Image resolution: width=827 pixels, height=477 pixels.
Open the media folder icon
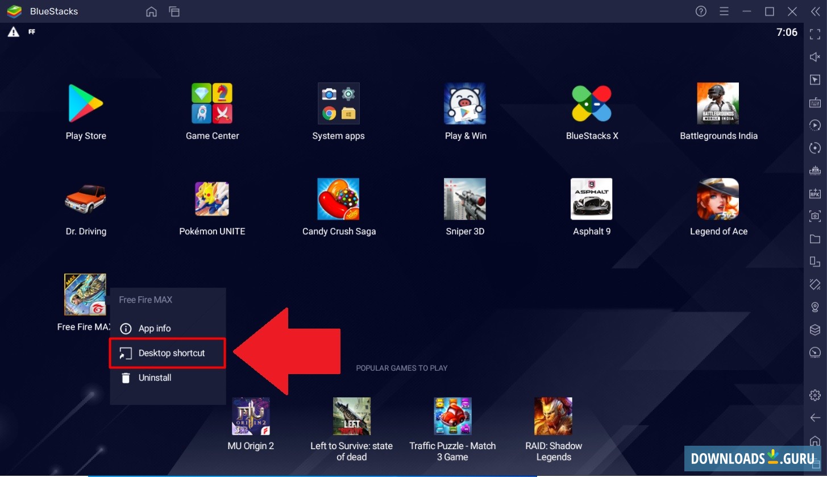[815, 239]
